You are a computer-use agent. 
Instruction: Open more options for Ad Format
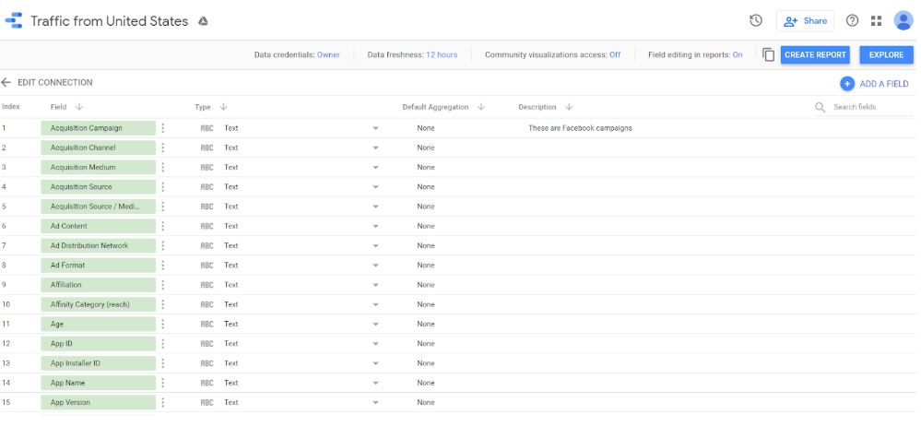point(162,265)
